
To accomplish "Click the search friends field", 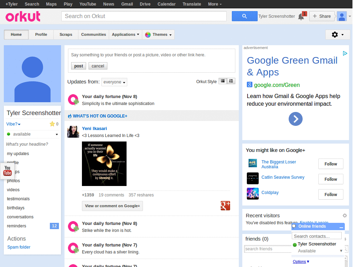I will tap(268, 249).
